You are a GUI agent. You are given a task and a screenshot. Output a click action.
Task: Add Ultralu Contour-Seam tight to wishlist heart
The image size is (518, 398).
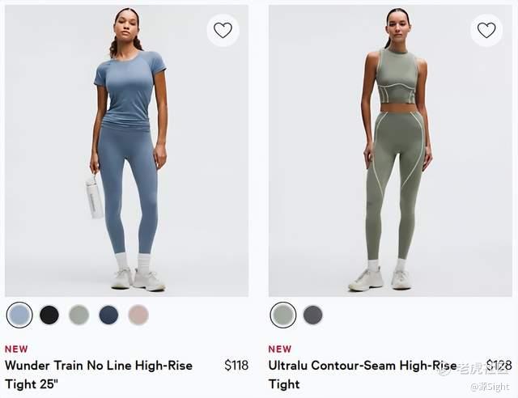pyautogui.click(x=486, y=30)
